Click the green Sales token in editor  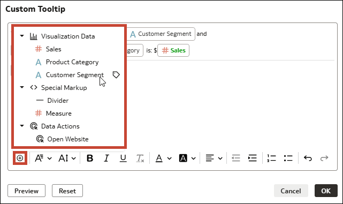[173, 50]
